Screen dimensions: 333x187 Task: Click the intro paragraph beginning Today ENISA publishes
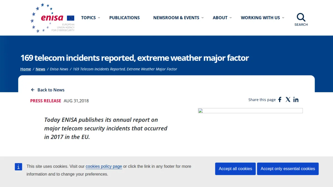point(106,128)
